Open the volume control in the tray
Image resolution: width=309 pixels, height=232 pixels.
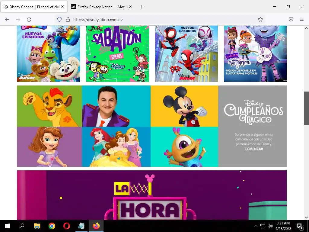coord(270,226)
